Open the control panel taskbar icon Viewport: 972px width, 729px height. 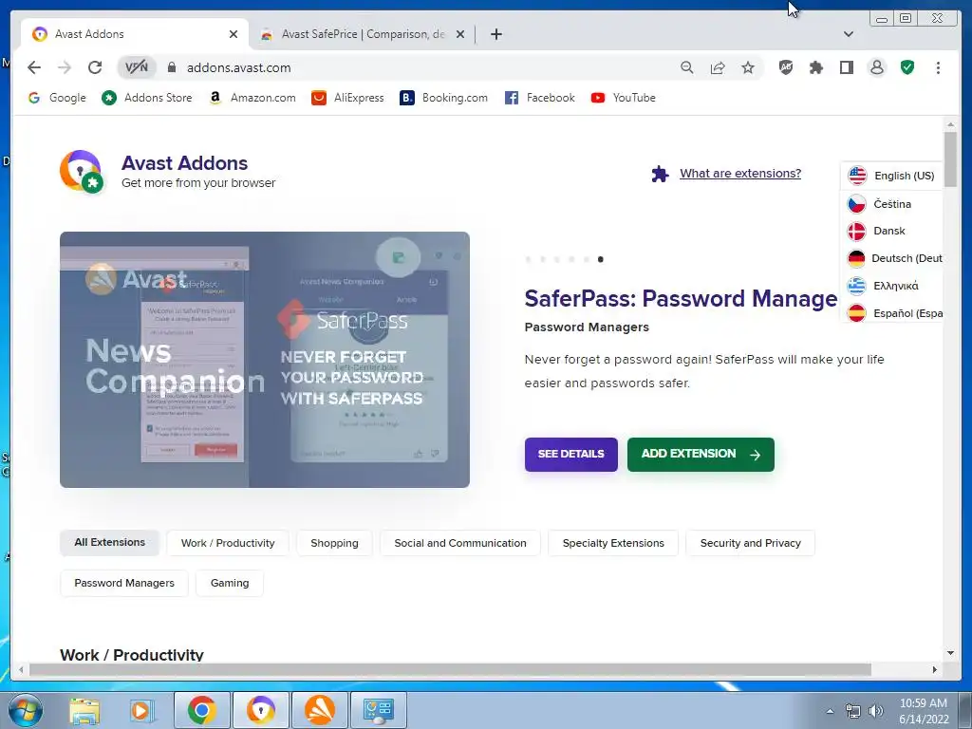pos(379,710)
